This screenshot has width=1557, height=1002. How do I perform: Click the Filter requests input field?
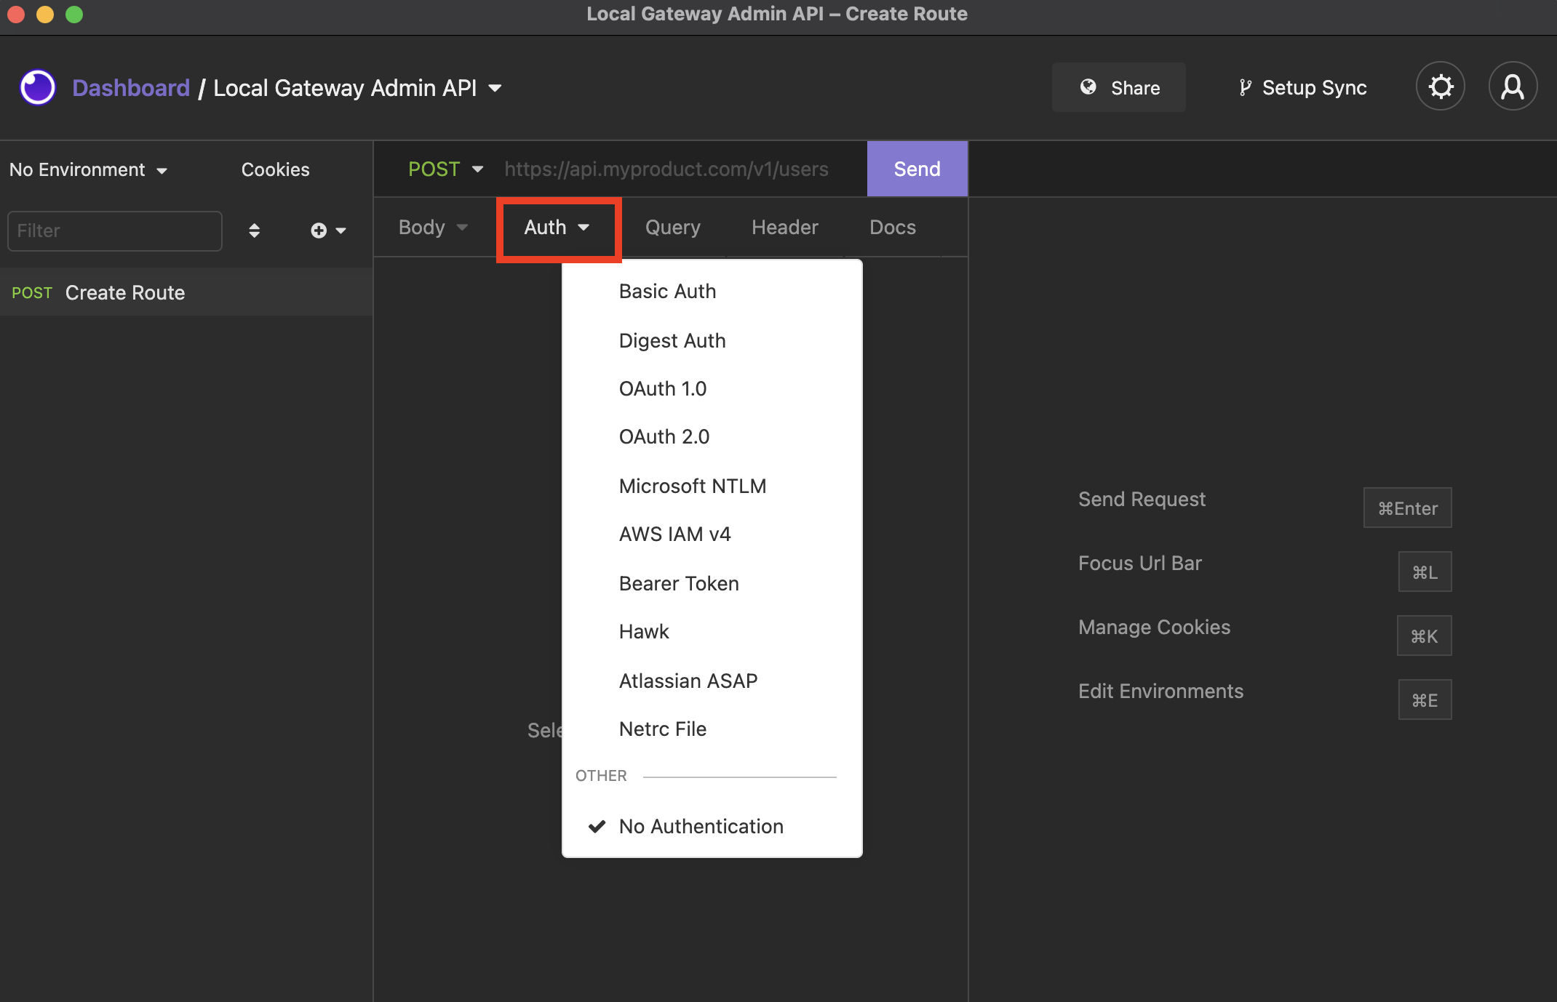(x=114, y=231)
